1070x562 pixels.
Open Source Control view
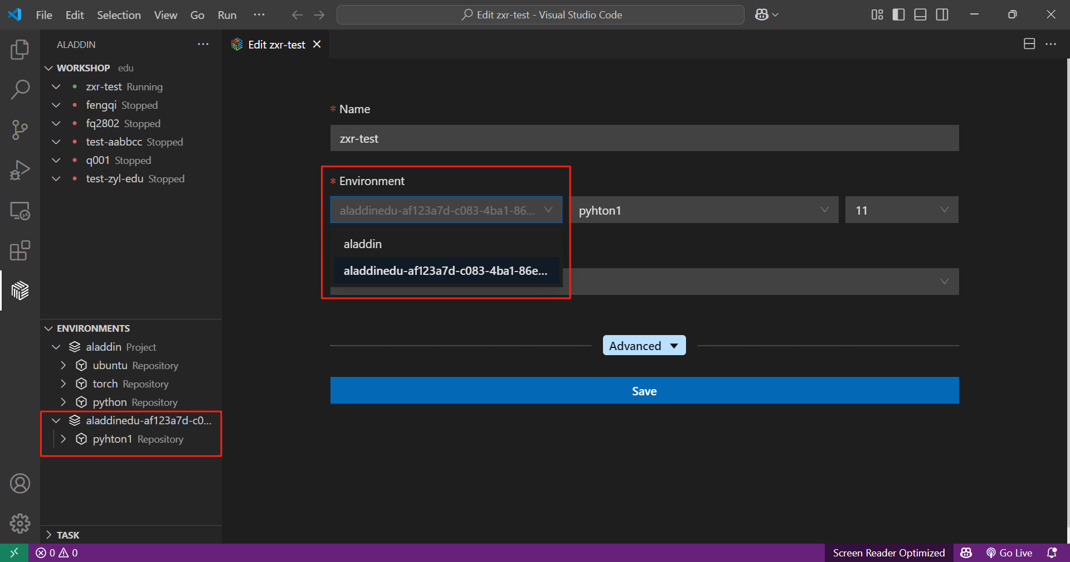pyautogui.click(x=20, y=130)
